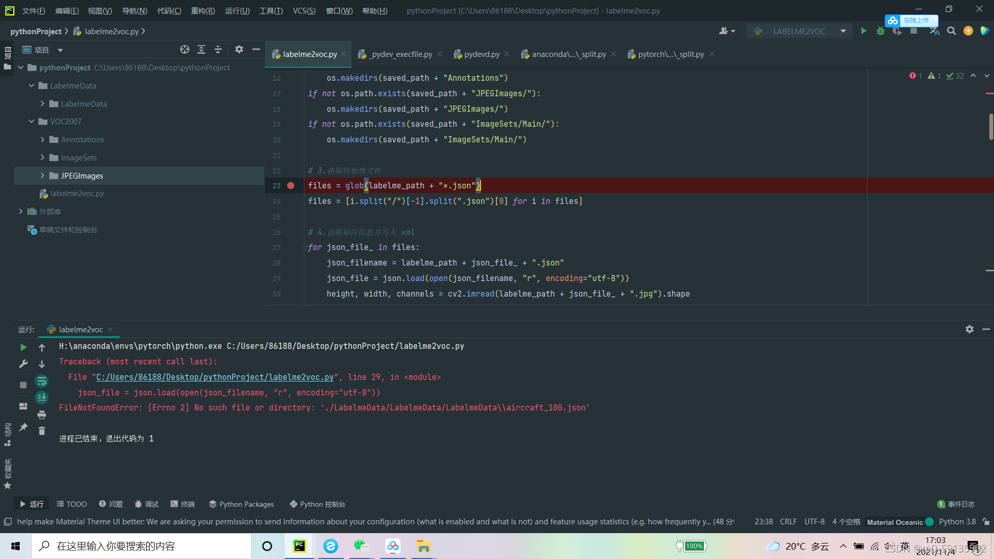Open Search Everywhere magnifier
This screenshot has width=994, height=559.
951,31
